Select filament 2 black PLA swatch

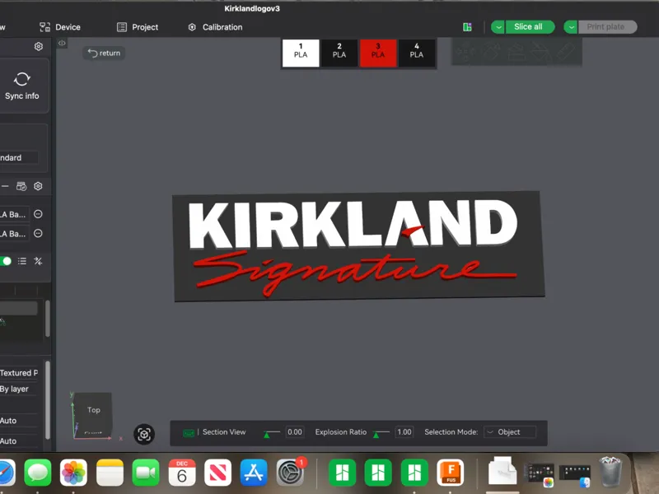pyautogui.click(x=339, y=53)
